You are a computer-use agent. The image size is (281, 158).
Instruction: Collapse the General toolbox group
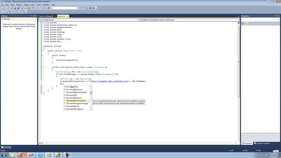pos(3,19)
